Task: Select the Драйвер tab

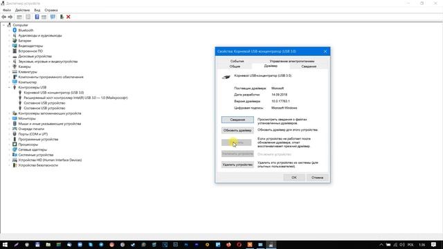Action: tap(271, 66)
